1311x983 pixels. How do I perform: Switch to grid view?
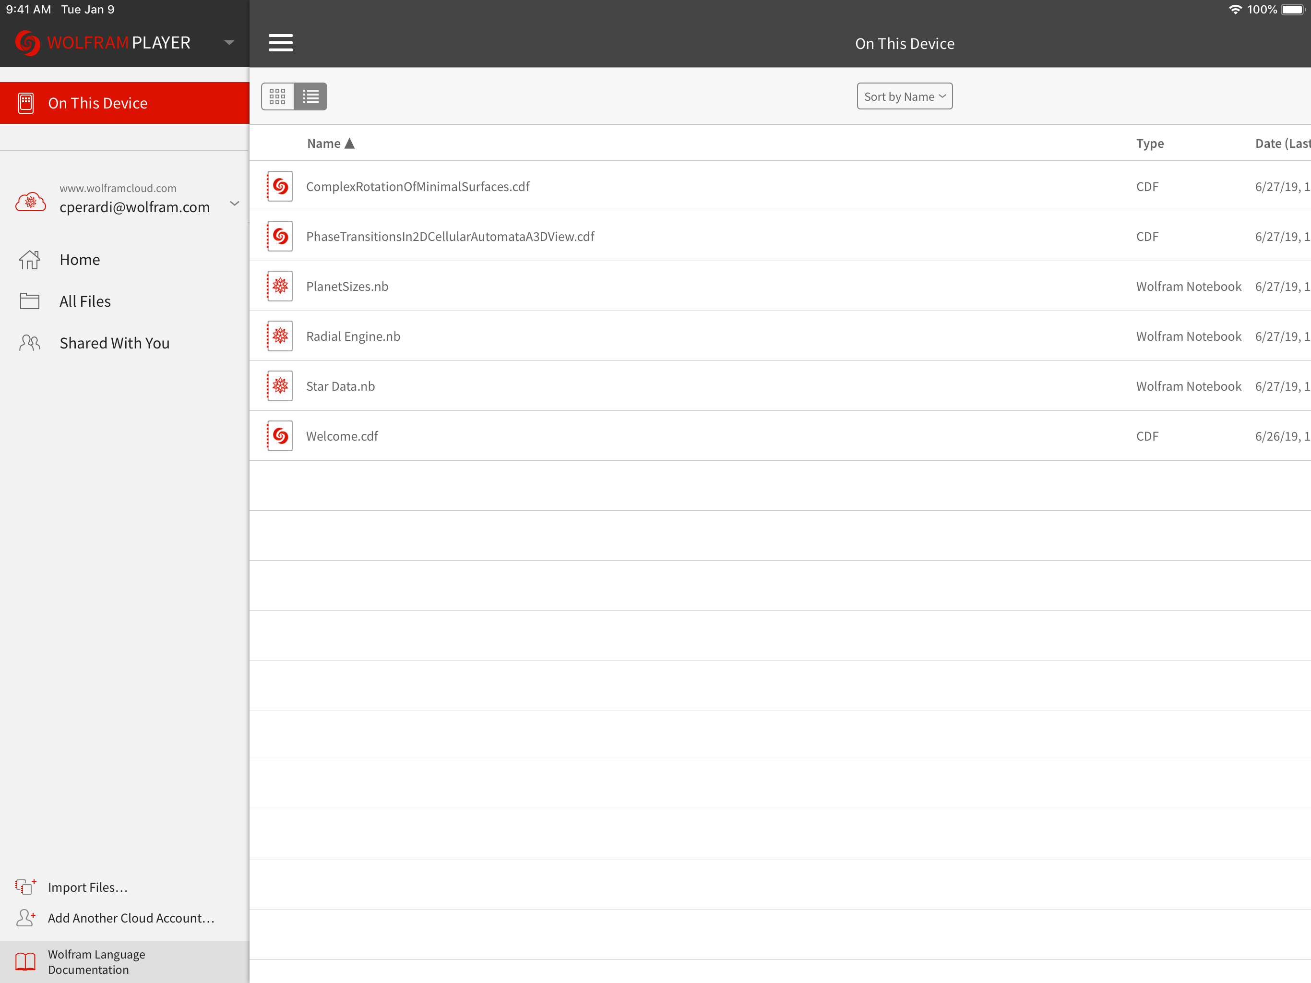pos(277,96)
